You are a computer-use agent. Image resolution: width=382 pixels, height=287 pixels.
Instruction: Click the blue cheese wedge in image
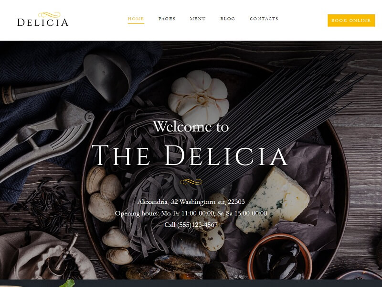(x=273, y=200)
